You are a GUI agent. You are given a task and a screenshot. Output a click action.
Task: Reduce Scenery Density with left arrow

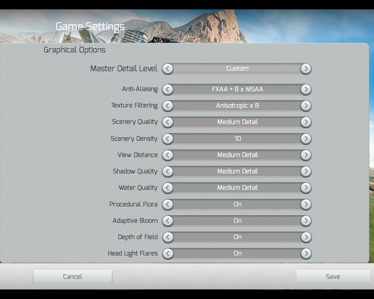pos(168,139)
